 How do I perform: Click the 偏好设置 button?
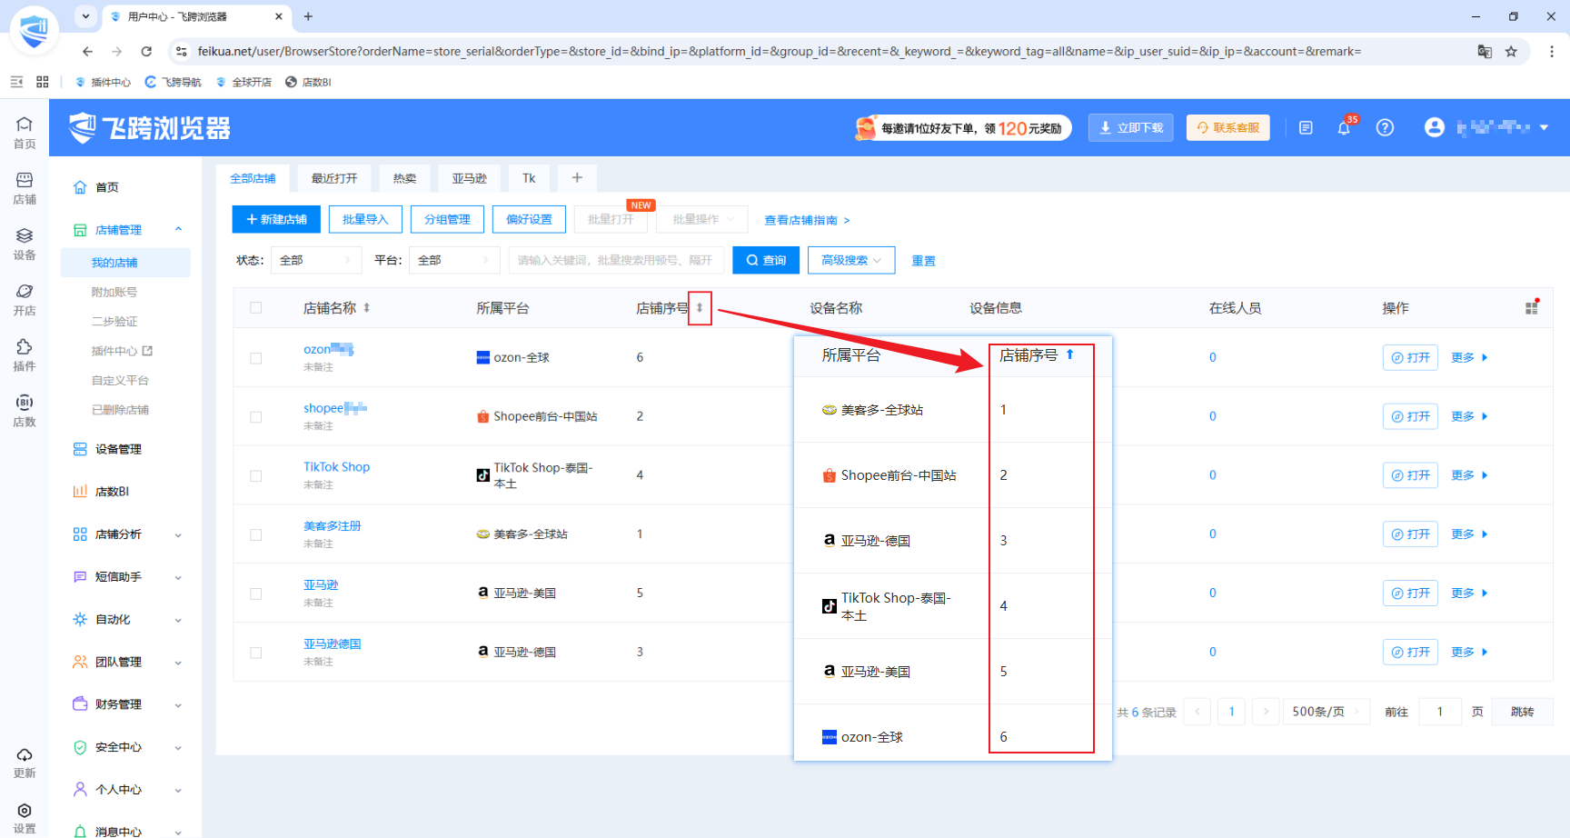(529, 219)
